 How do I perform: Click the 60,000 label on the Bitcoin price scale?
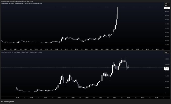tap(167, 76)
